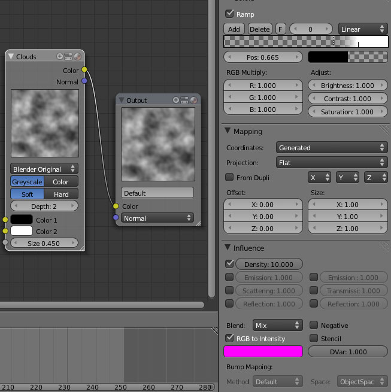Enable the Scattering influence checkbox
This screenshot has height=392, width=391.
point(229,290)
